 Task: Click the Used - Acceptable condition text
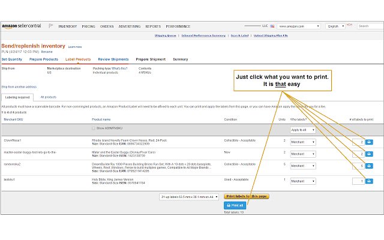[x=236, y=179]
